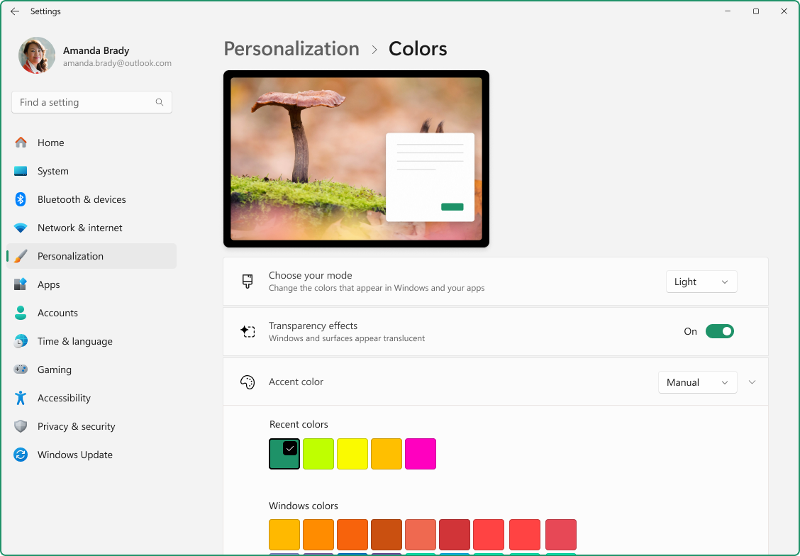800x556 pixels.
Task: Toggle off Transparency effects
Action: (x=720, y=331)
